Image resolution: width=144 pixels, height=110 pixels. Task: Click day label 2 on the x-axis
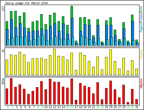coord(12,107)
